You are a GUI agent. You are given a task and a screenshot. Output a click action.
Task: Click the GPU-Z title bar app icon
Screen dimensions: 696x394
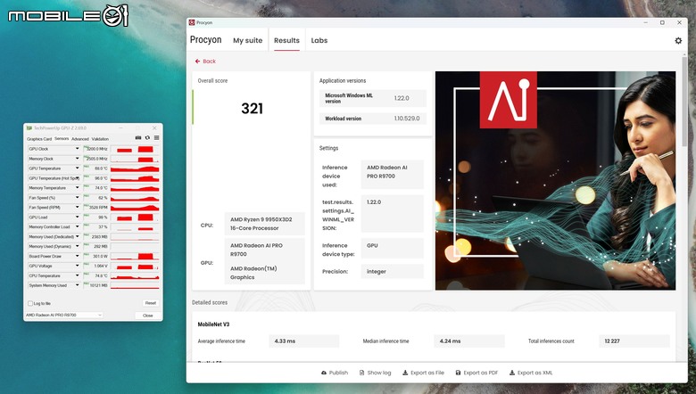click(29, 128)
